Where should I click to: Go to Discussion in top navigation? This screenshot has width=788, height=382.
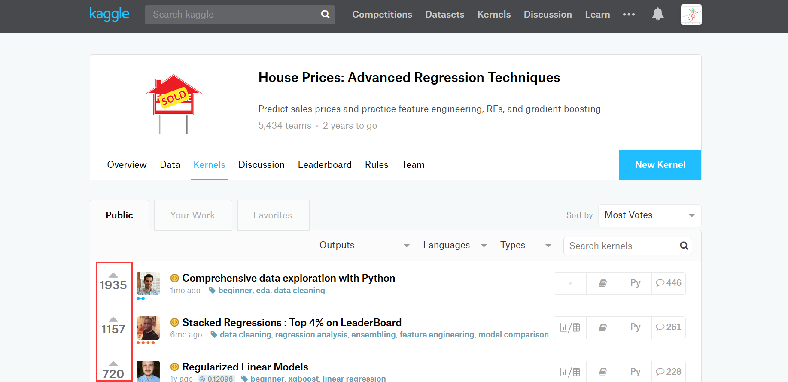(x=548, y=15)
